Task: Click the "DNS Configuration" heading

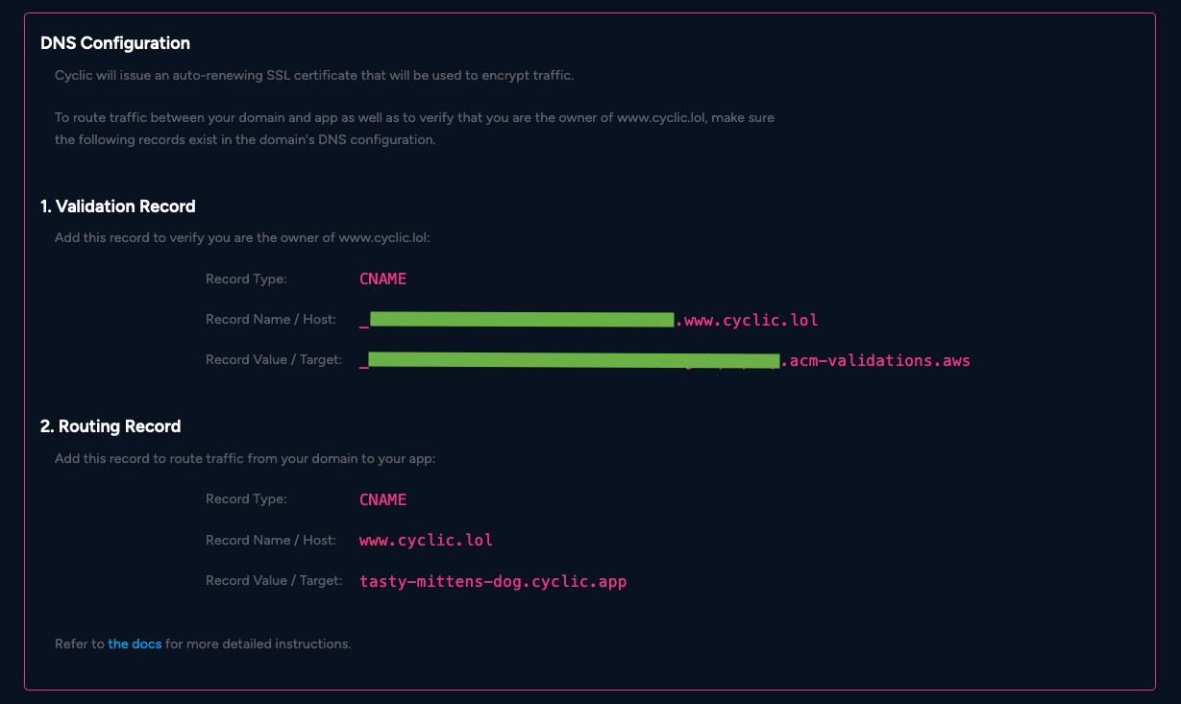Action: (x=115, y=43)
